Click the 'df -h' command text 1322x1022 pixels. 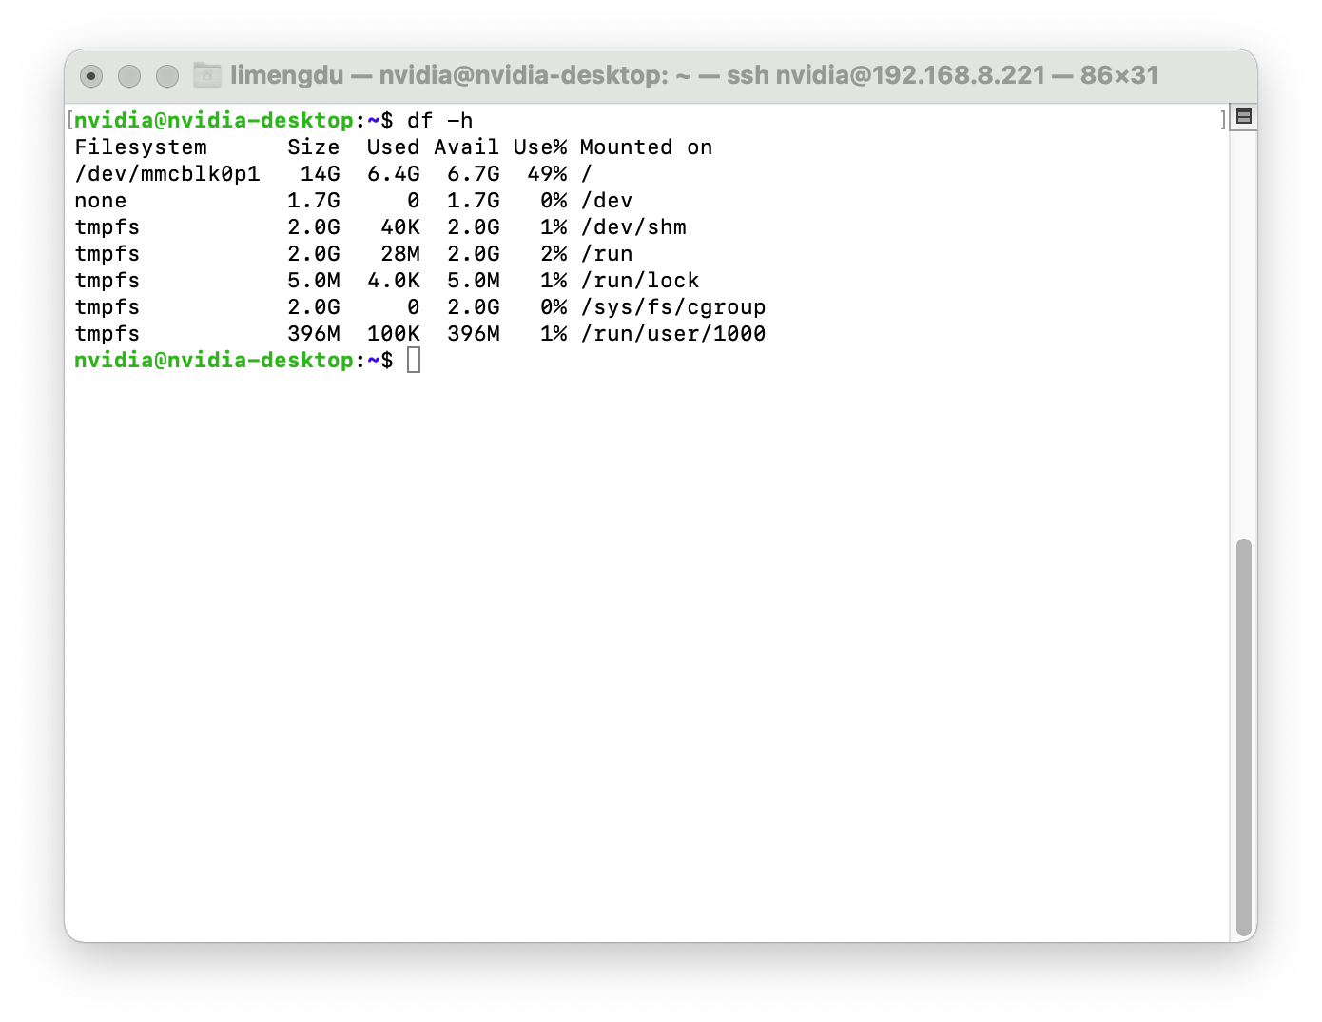[x=439, y=121]
